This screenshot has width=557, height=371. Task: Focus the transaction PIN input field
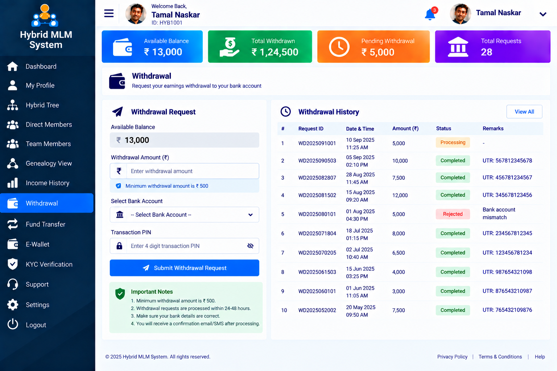tap(185, 246)
